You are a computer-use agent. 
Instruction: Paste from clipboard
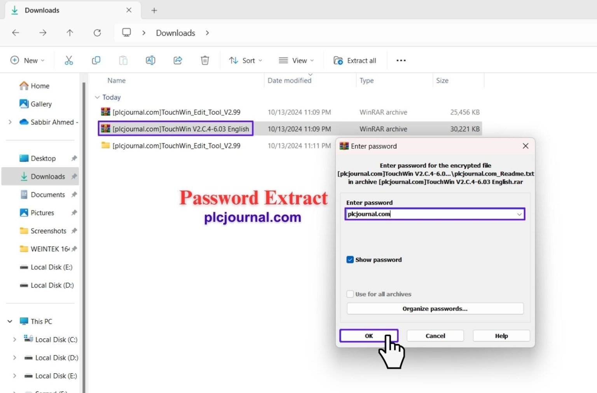[x=123, y=60]
